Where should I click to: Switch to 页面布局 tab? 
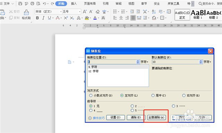90,4
